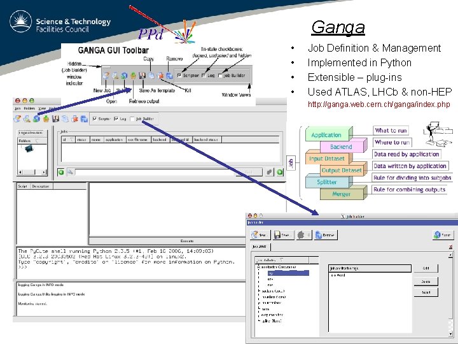458x344 pixels.
Task: Click Folders panel scrollbar left arrow
Action: click(x=20, y=172)
